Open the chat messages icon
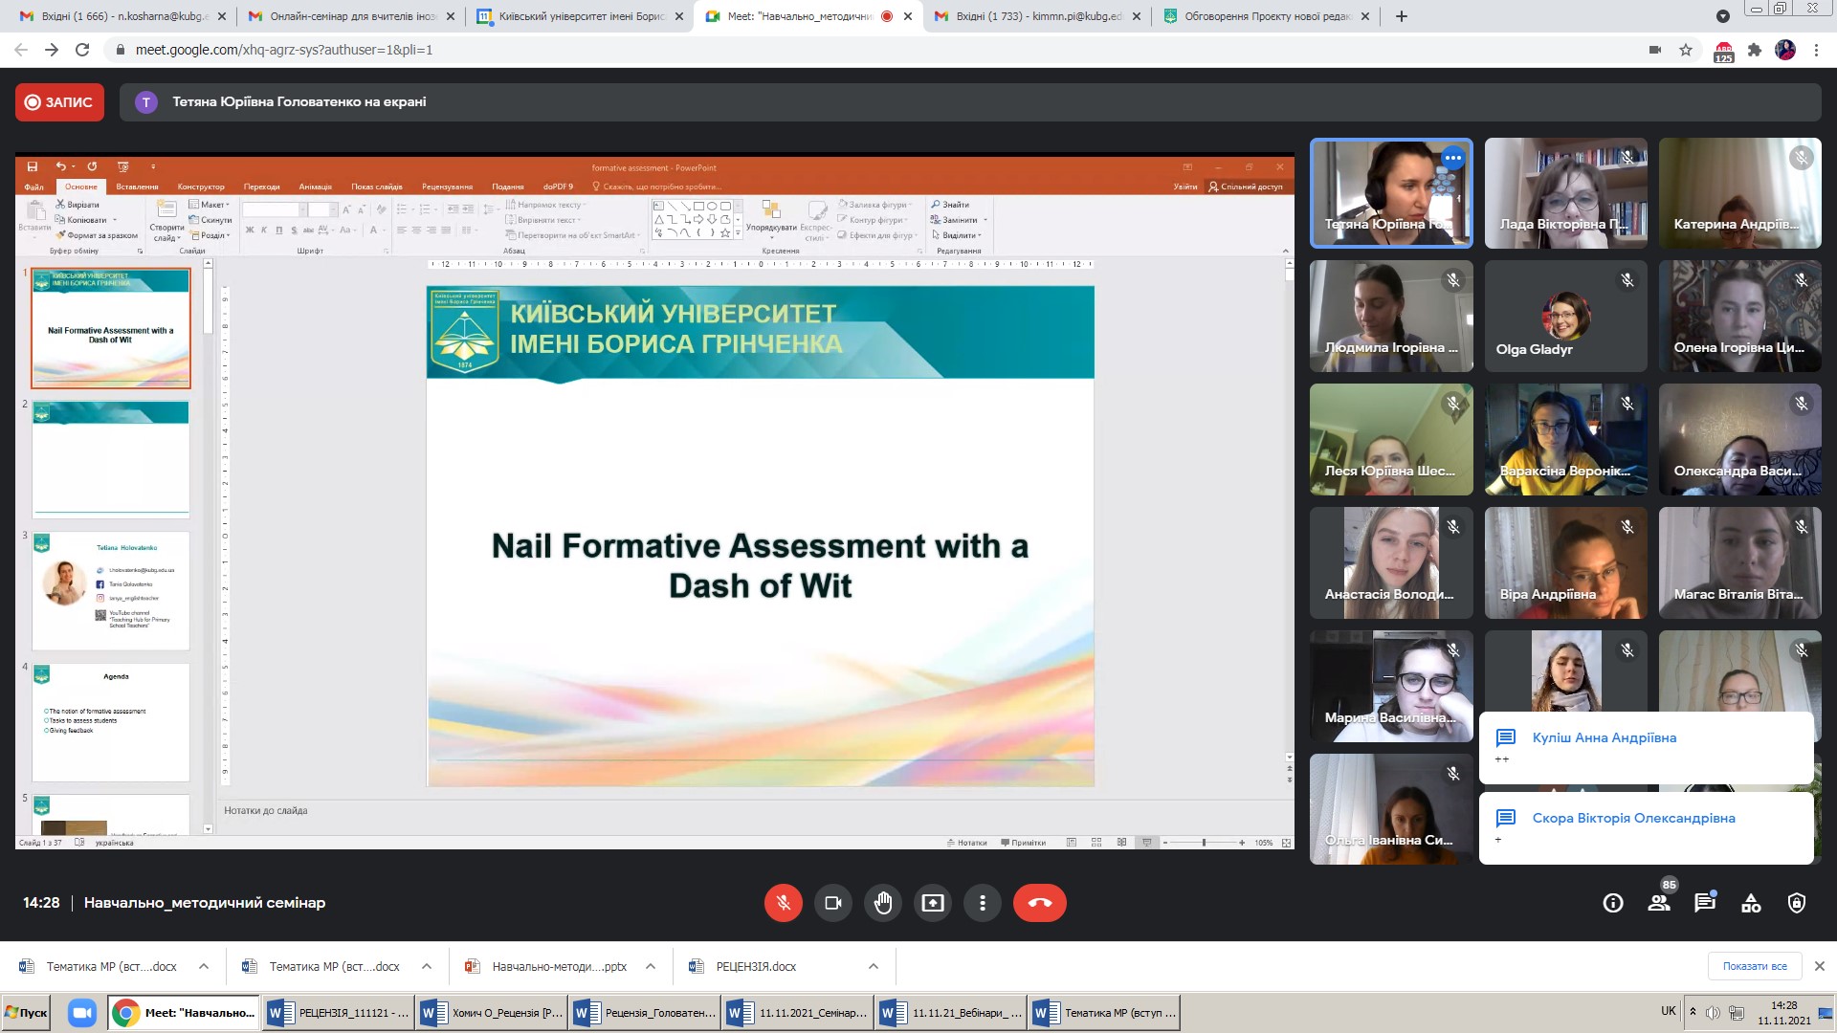Viewport: 1837px width, 1033px height. [x=1705, y=903]
